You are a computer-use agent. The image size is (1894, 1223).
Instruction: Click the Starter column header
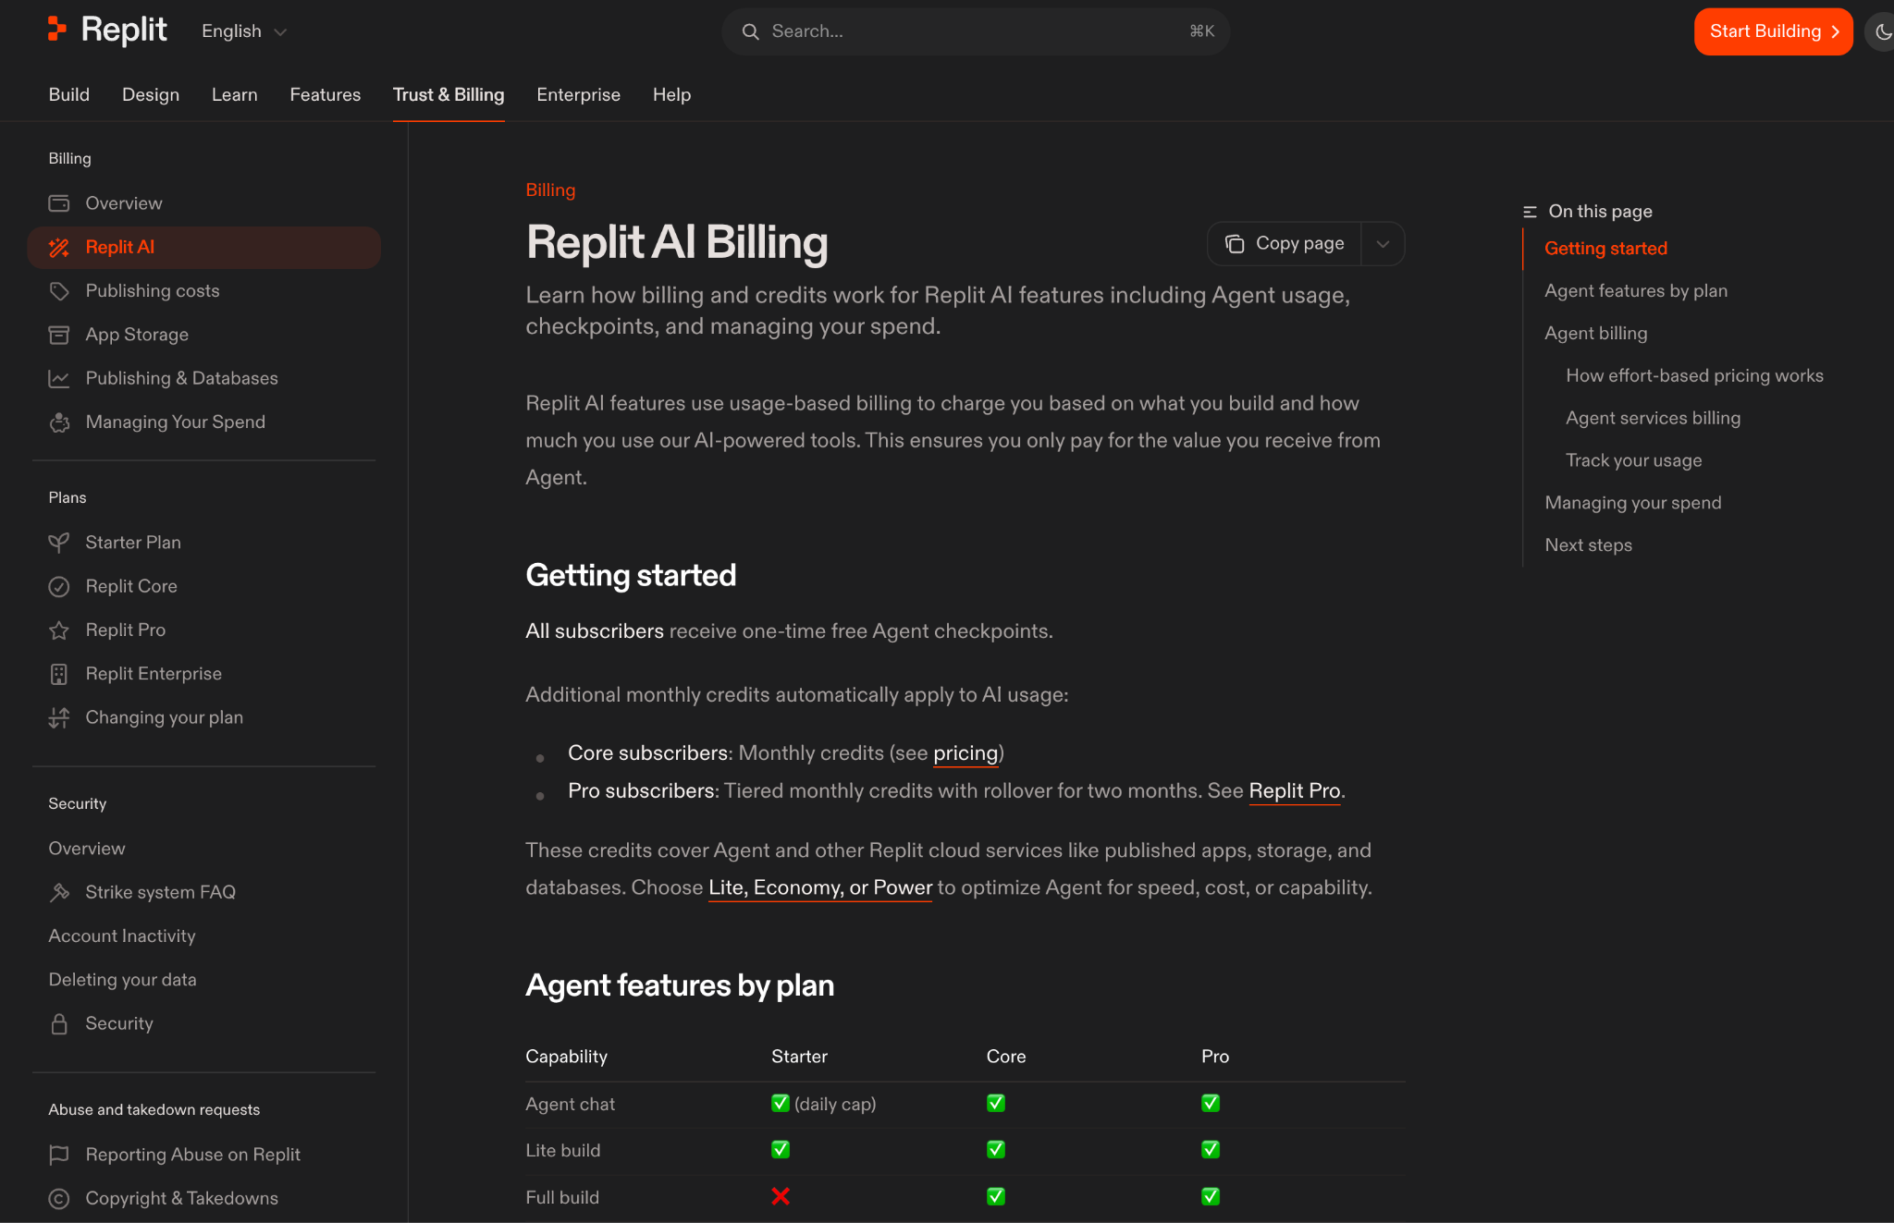pyautogui.click(x=799, y=1057)
